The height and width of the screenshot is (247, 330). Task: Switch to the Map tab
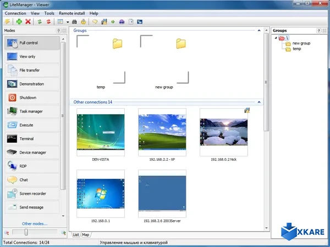click(x=86, y=234)
